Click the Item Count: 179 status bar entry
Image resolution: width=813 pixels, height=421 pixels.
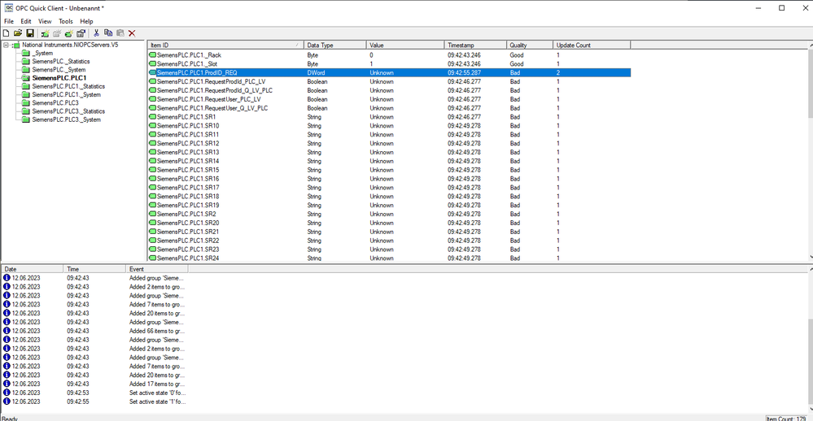click(787, 419)
